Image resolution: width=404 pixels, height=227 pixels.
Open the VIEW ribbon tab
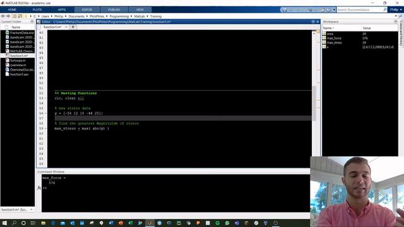point(140,10)
